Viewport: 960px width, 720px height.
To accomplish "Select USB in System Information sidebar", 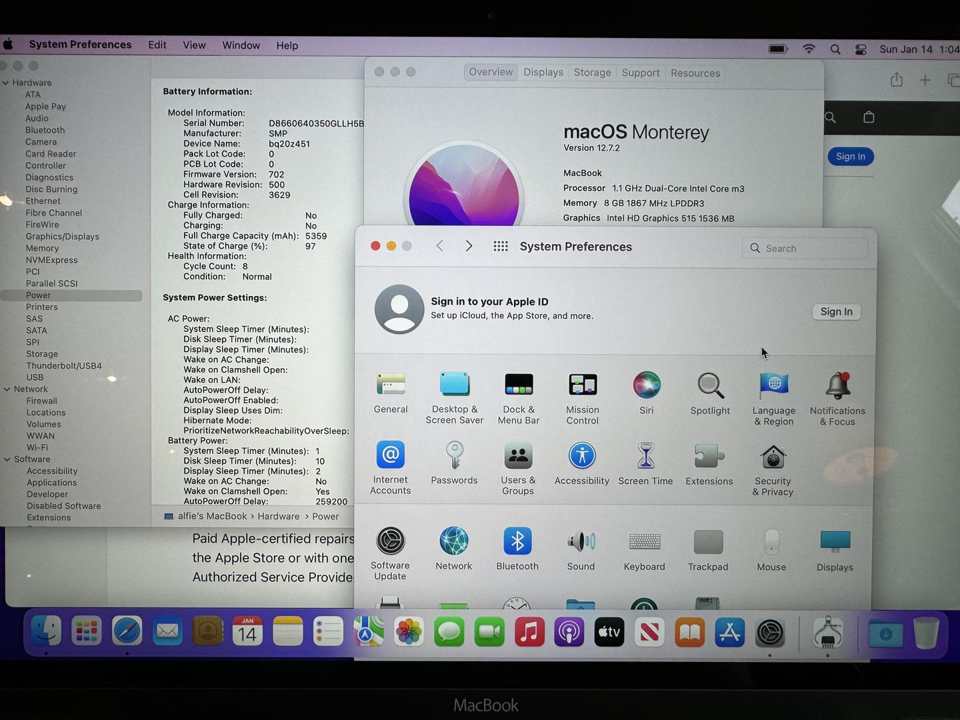I will pyautogui.click(x=35, y=377).
